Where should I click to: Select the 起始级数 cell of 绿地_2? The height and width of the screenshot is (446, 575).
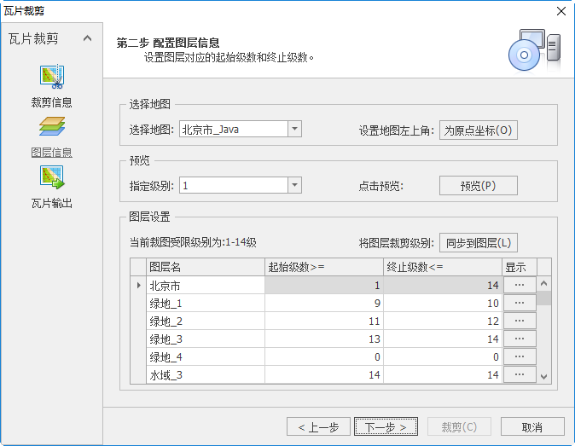pos(324,321)
